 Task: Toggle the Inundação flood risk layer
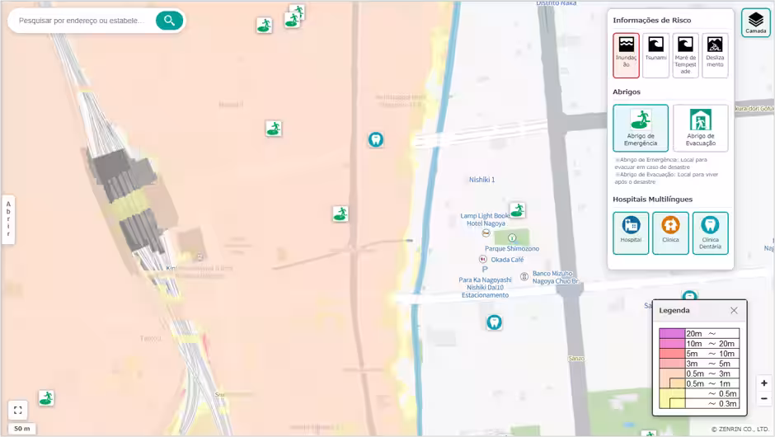pos(627,55)
